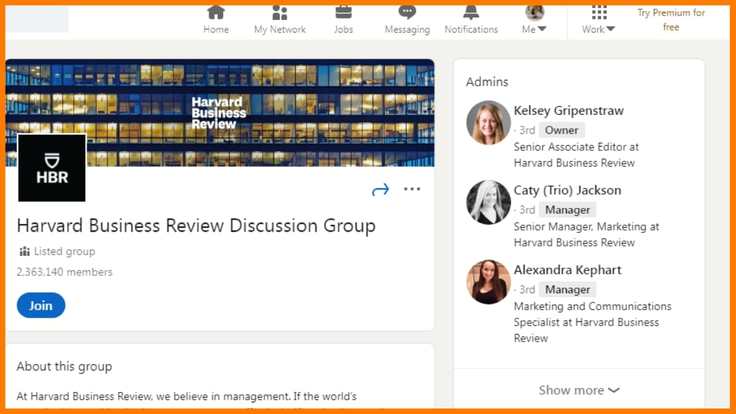Screen dimensions: 736x414
Task: Click the Owner badge
Action: click(562, 130)
